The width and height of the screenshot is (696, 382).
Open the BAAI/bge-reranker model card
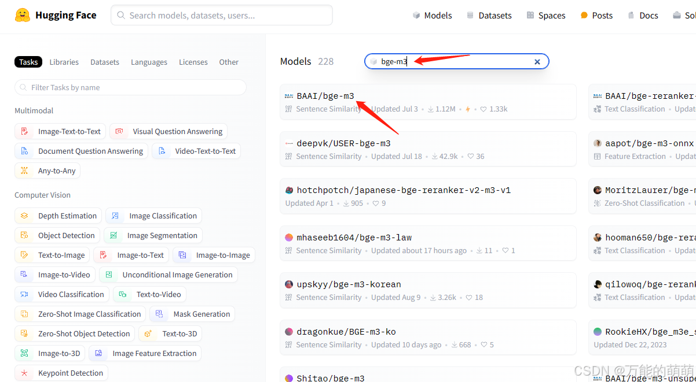click(642, 102)
